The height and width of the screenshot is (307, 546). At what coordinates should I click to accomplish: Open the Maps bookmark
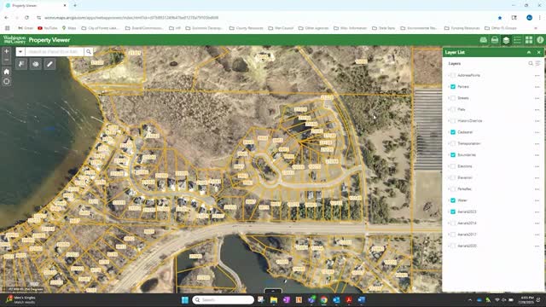coord(69,28)
